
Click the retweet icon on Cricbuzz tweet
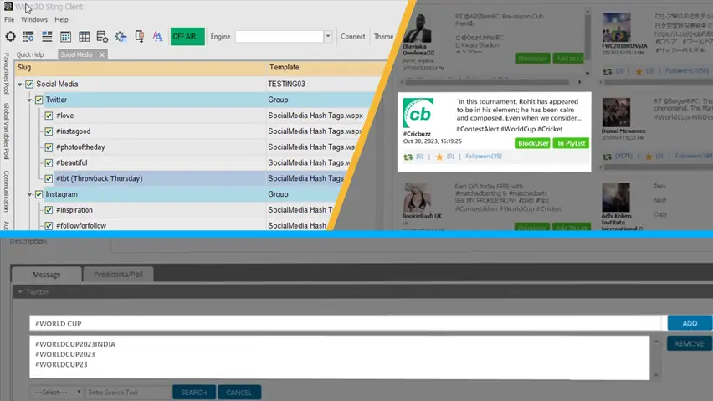tap(408, 157)
